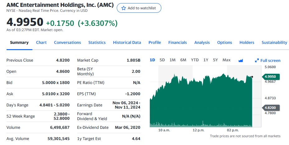Click the Forward Dividend & Yield label
Image resolution: width=289 pixels, height=145 pixels.
92,116
